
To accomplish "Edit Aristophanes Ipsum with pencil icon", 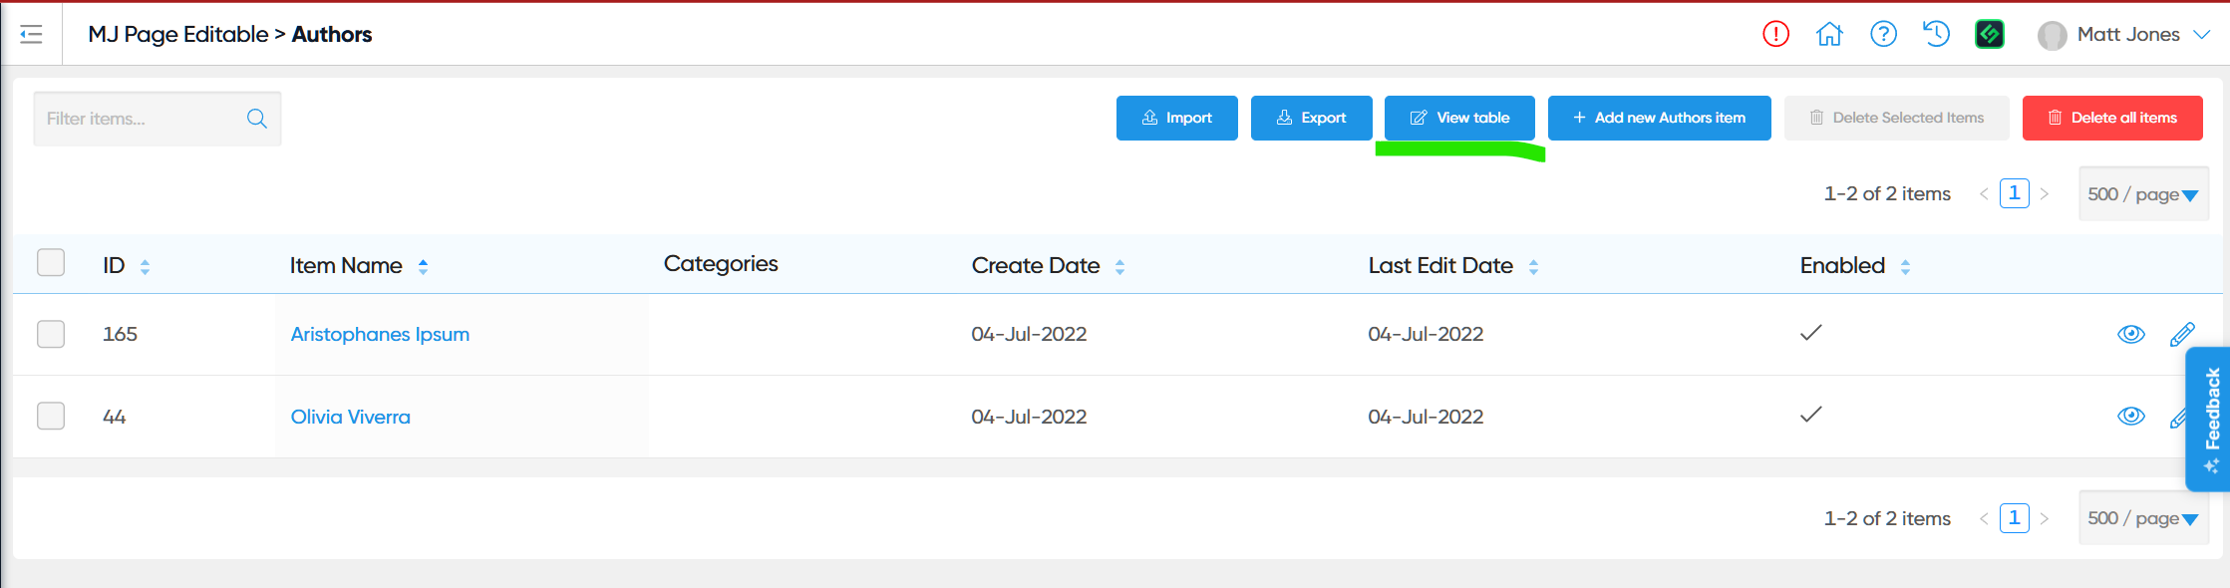I will (2181, 335).
